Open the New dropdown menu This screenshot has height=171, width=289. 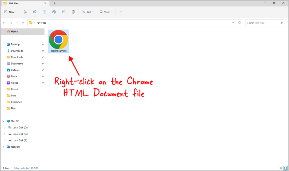click(x=10, y=12)
